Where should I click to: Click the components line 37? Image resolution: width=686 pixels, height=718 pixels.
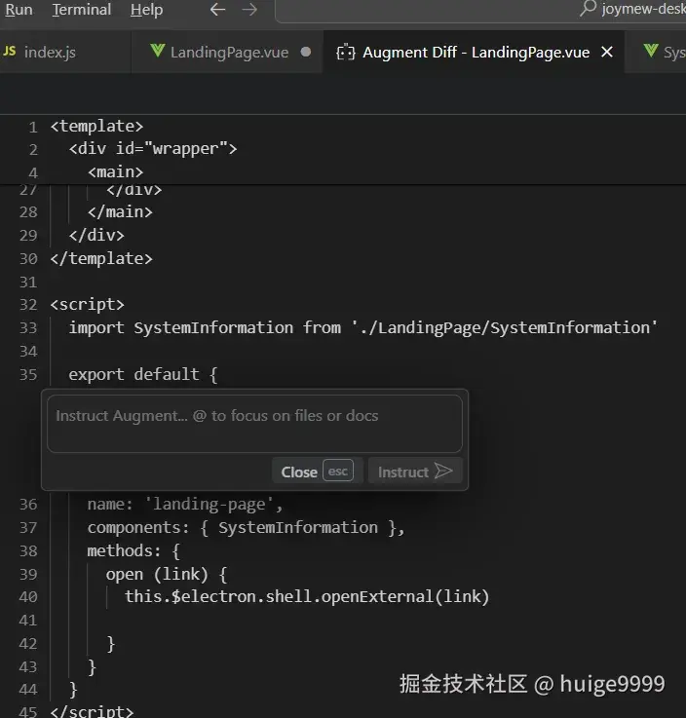pyautogui.click(x=246, y=527)
